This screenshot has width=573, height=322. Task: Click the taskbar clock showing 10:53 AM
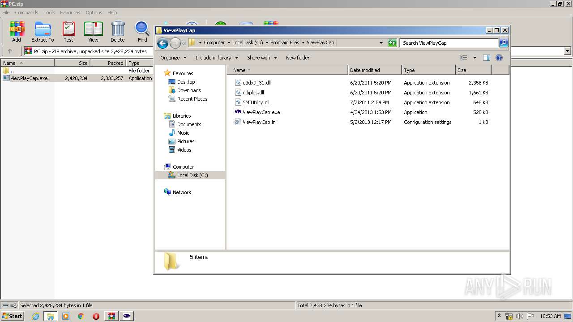coord(550,316)
